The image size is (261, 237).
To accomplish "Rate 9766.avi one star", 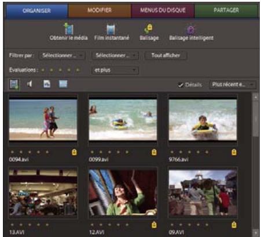I will pyautogui.click(x=172, y=152).
